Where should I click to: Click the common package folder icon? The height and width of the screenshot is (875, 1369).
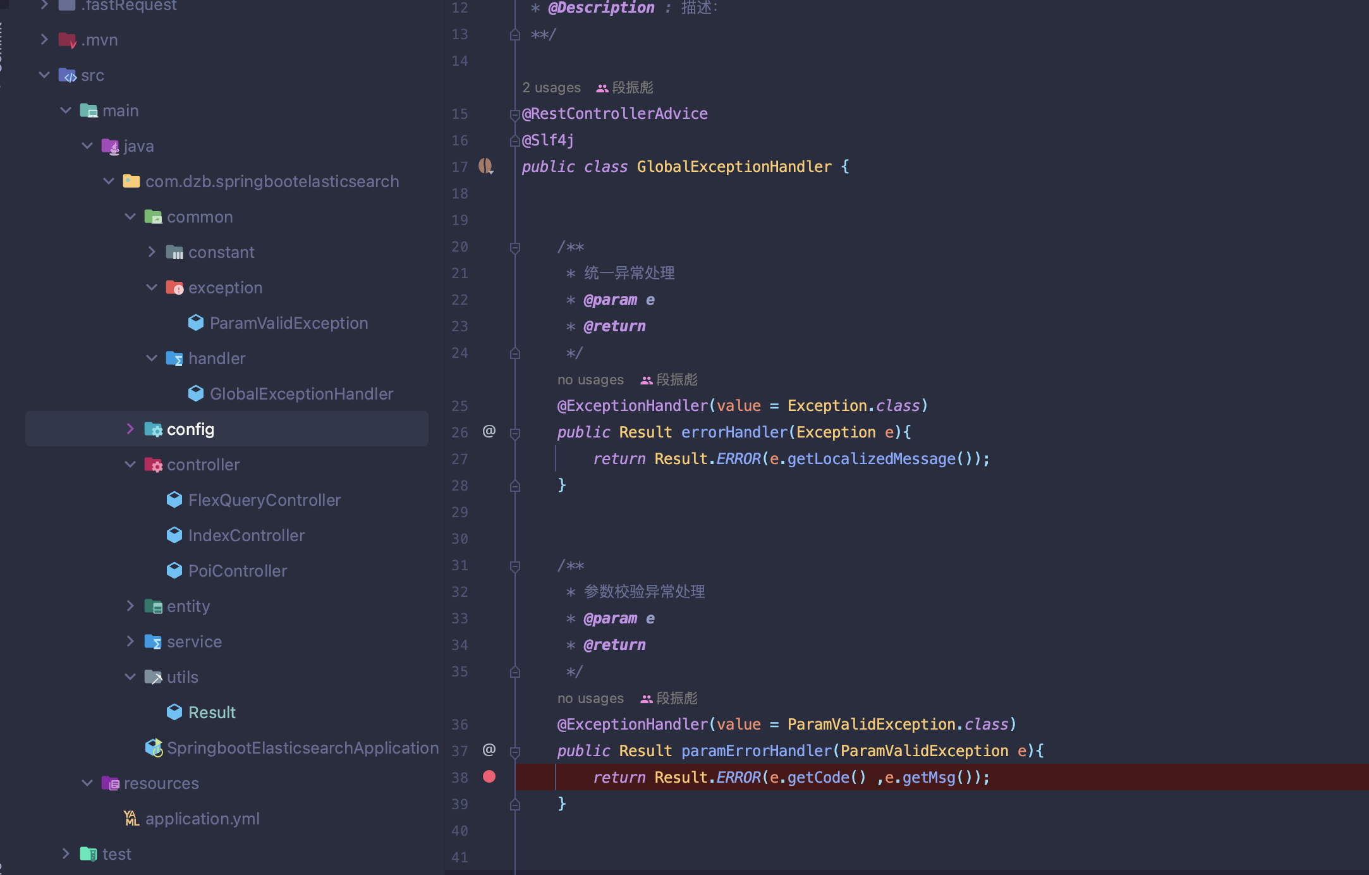(x=154, y=217)
